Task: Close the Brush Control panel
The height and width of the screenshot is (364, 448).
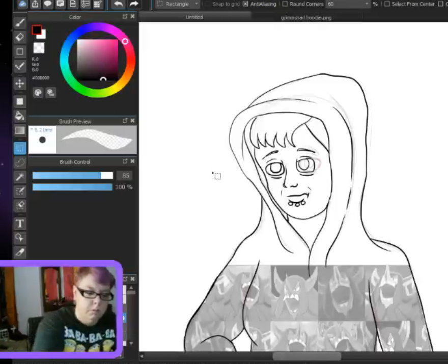Action: coord(132,161)
